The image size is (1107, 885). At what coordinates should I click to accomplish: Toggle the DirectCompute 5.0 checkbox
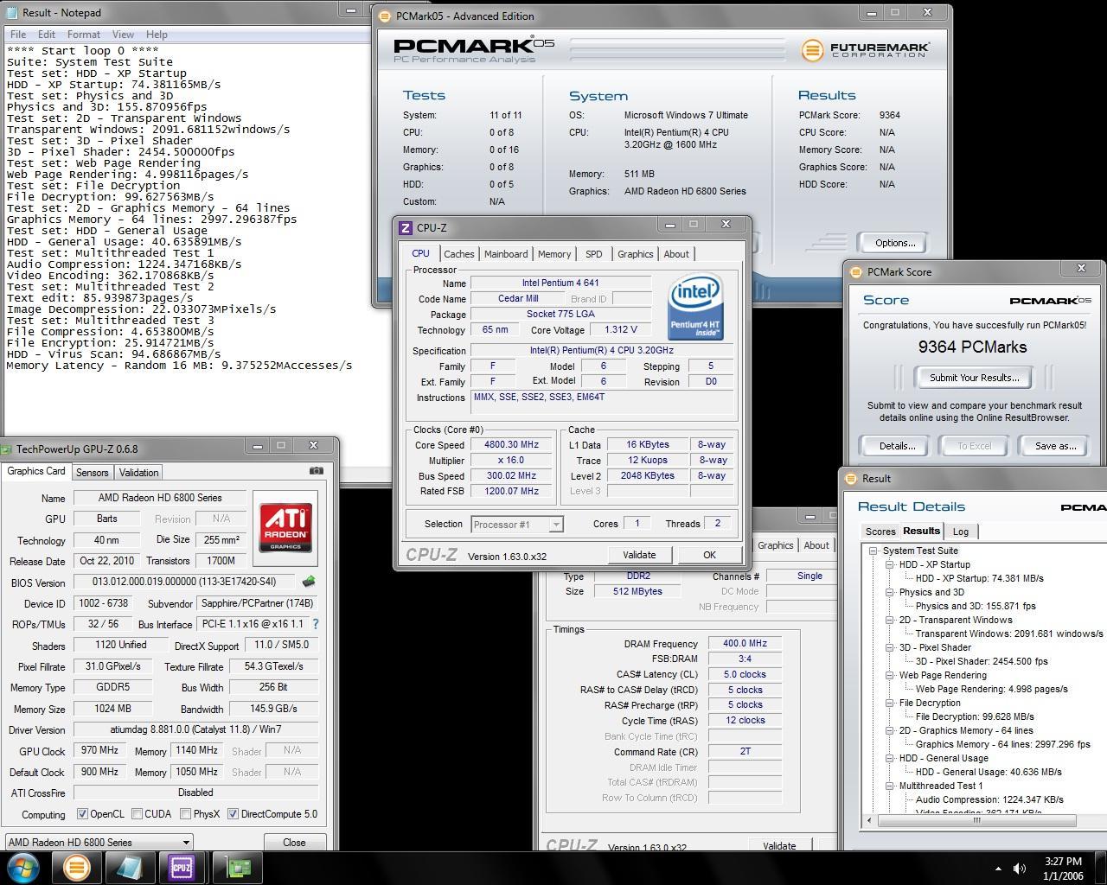[233, 814]
